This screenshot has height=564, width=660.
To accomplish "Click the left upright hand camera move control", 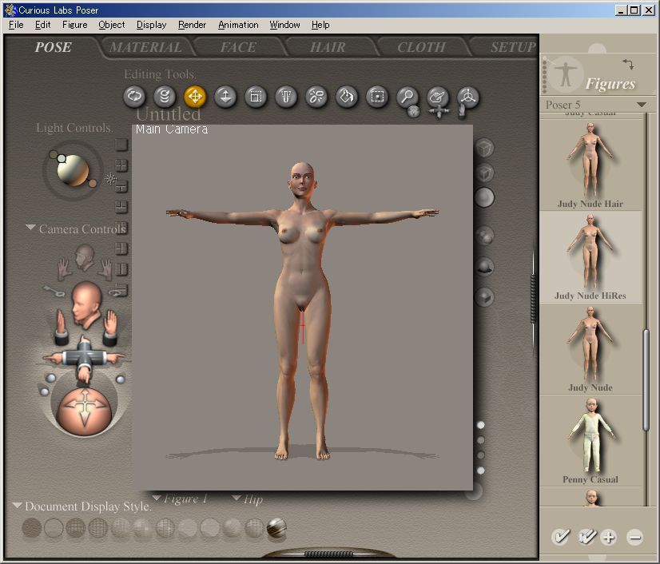I will point(62,328).
